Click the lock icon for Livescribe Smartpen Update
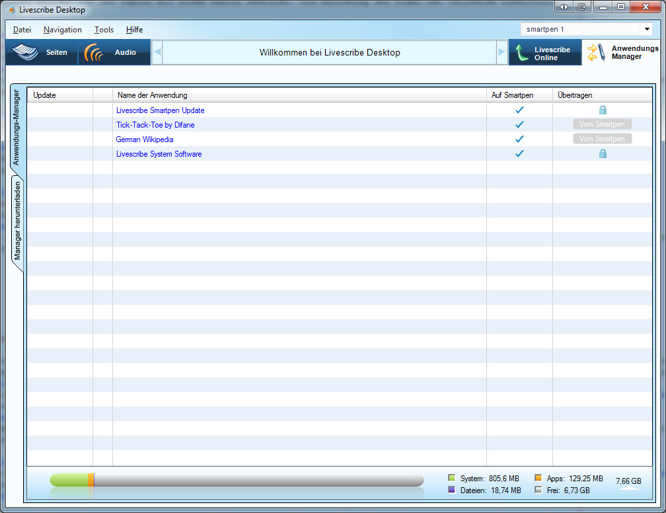 (603, 110)
